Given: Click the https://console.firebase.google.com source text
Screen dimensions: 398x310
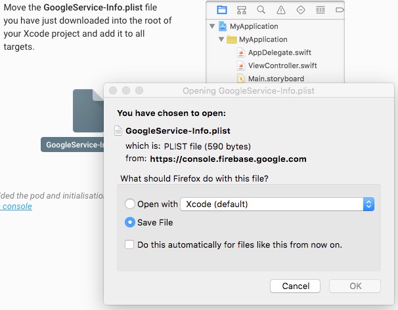Looking at the screenshot, I should (228, 159).
